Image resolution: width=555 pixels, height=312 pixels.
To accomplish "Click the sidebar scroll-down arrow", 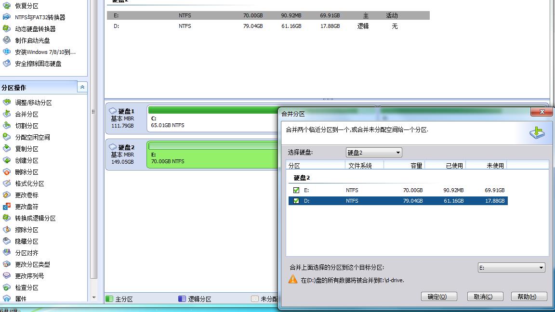I will [x=94, y=298].
